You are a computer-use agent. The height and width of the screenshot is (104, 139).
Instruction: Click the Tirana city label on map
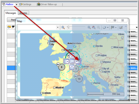(x=115, y=85)
